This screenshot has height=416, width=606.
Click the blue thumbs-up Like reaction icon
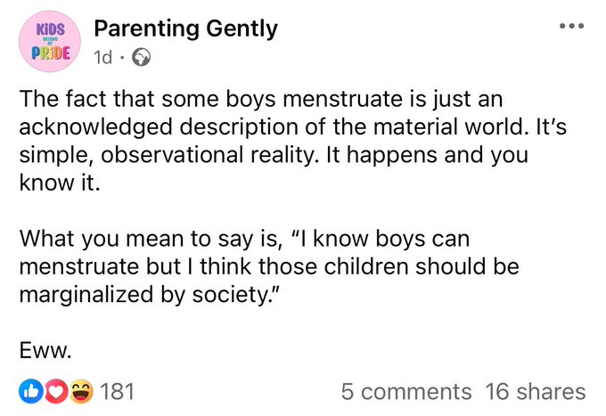tap(31, 391)
